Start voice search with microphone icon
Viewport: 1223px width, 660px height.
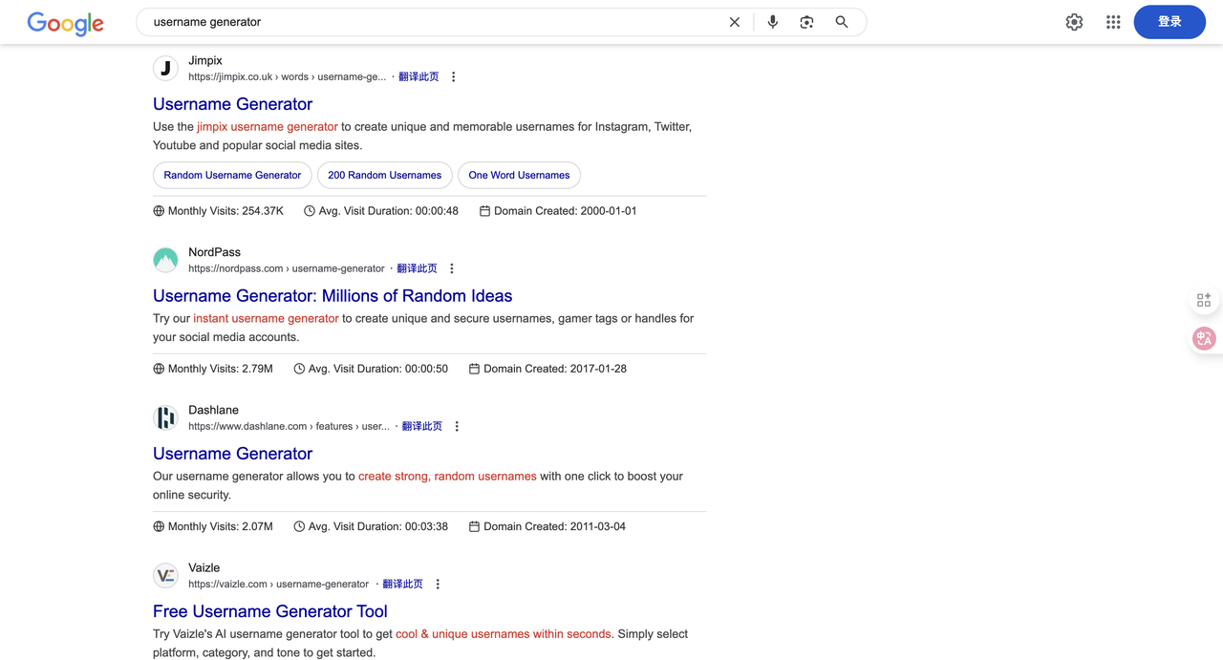pos(772,22)
